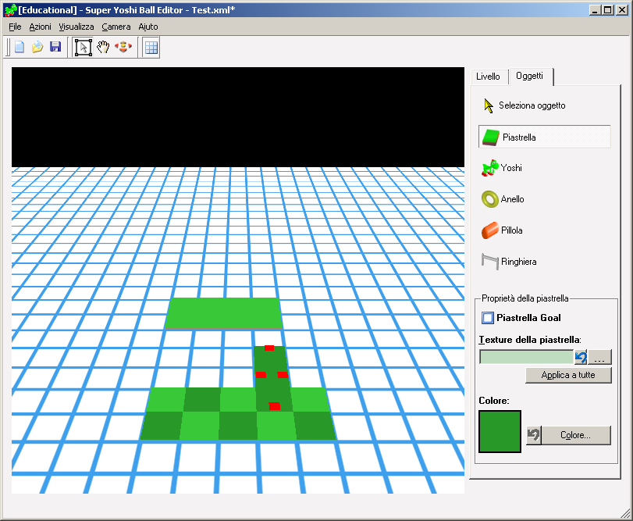Open the Colore... color picker button
Image resolution: width=633 pixels, height=521 pixels.
[575, 435]
